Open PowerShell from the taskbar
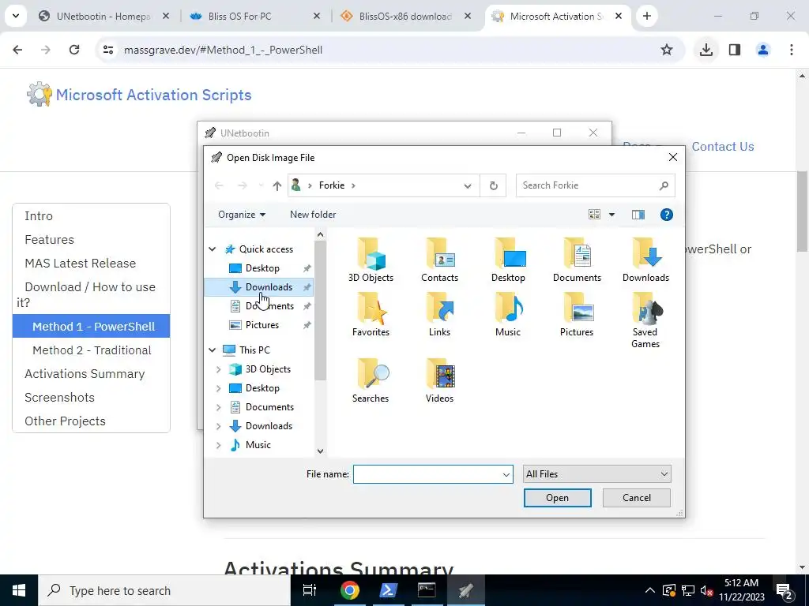Screen dimensions: 809x606 click(x=388, y=590)
